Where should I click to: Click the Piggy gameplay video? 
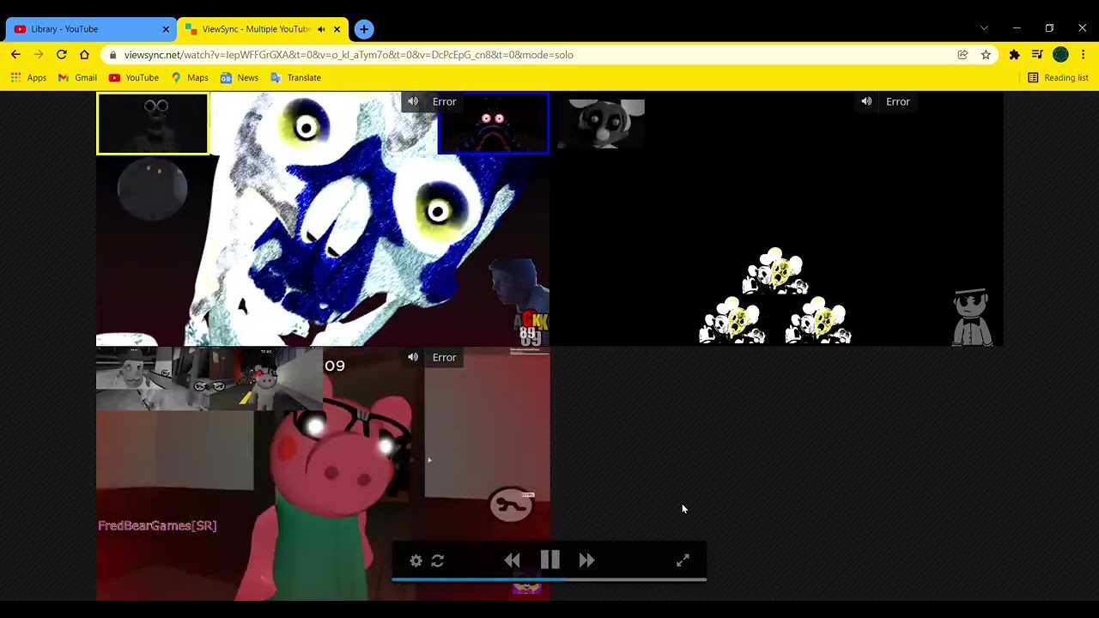pyautogui.click(x=323, y=474)
